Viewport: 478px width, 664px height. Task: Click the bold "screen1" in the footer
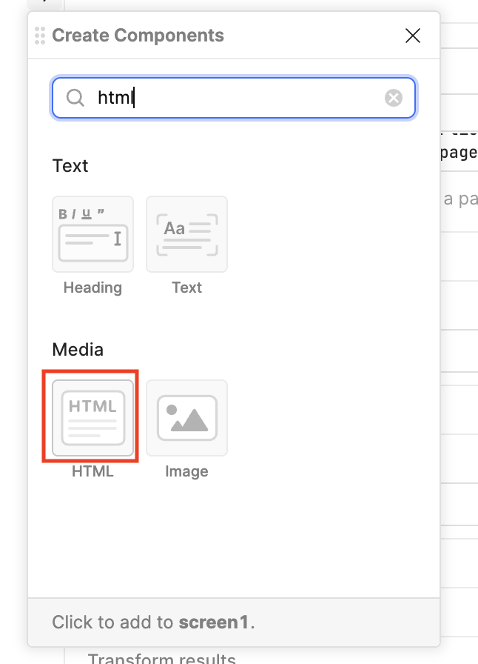(214, 622)
